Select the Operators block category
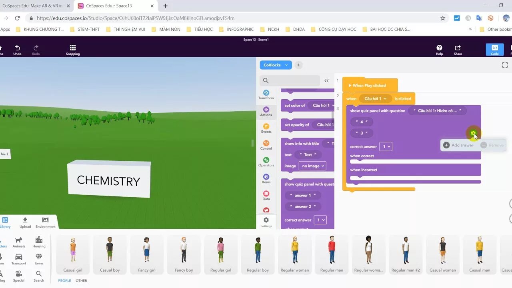Image resolution: width=512 pixels, height=288 pixels. [x=266, y=162]
